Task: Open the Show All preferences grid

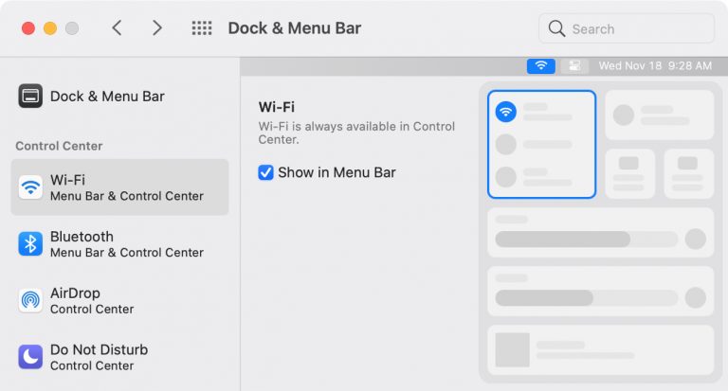Action: 202,28
